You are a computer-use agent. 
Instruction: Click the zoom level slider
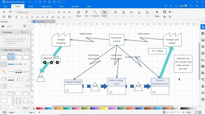click(176, 112)
